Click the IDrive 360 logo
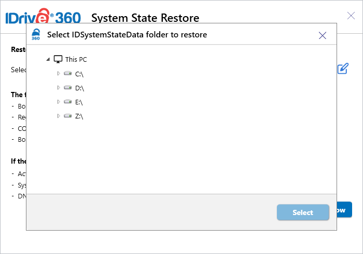Viewport: 363px width, 254px height. click(x=43, y=18)
